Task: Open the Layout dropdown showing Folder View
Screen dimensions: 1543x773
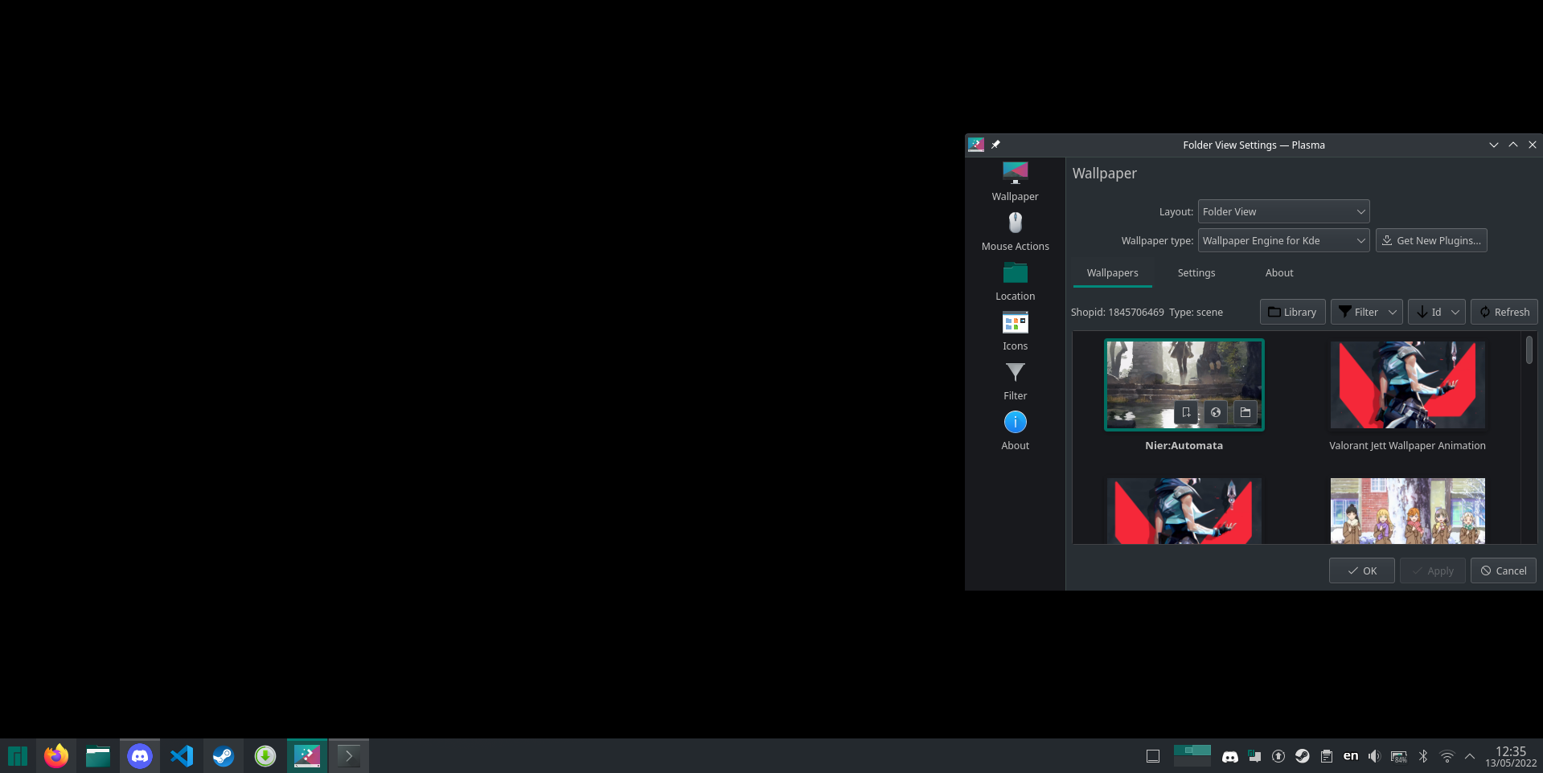Action: coord(1283,211)
